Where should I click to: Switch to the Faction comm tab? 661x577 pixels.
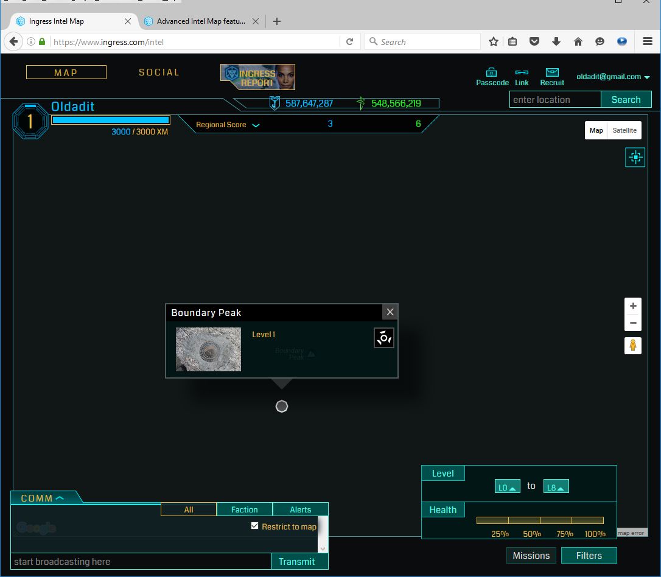pyautogui.click(x=244, y=509)
